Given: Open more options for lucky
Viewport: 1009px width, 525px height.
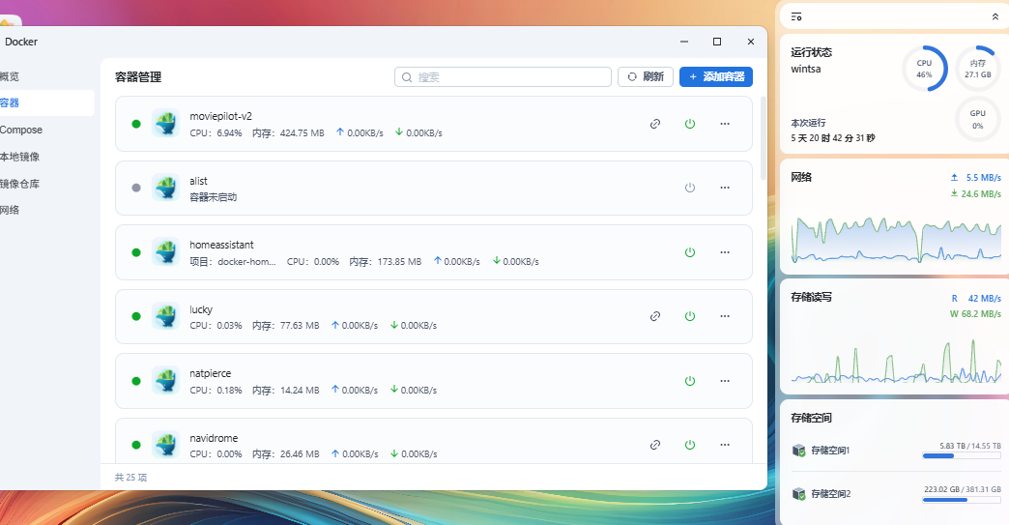Looking at the screenshot, I should 725,316.
